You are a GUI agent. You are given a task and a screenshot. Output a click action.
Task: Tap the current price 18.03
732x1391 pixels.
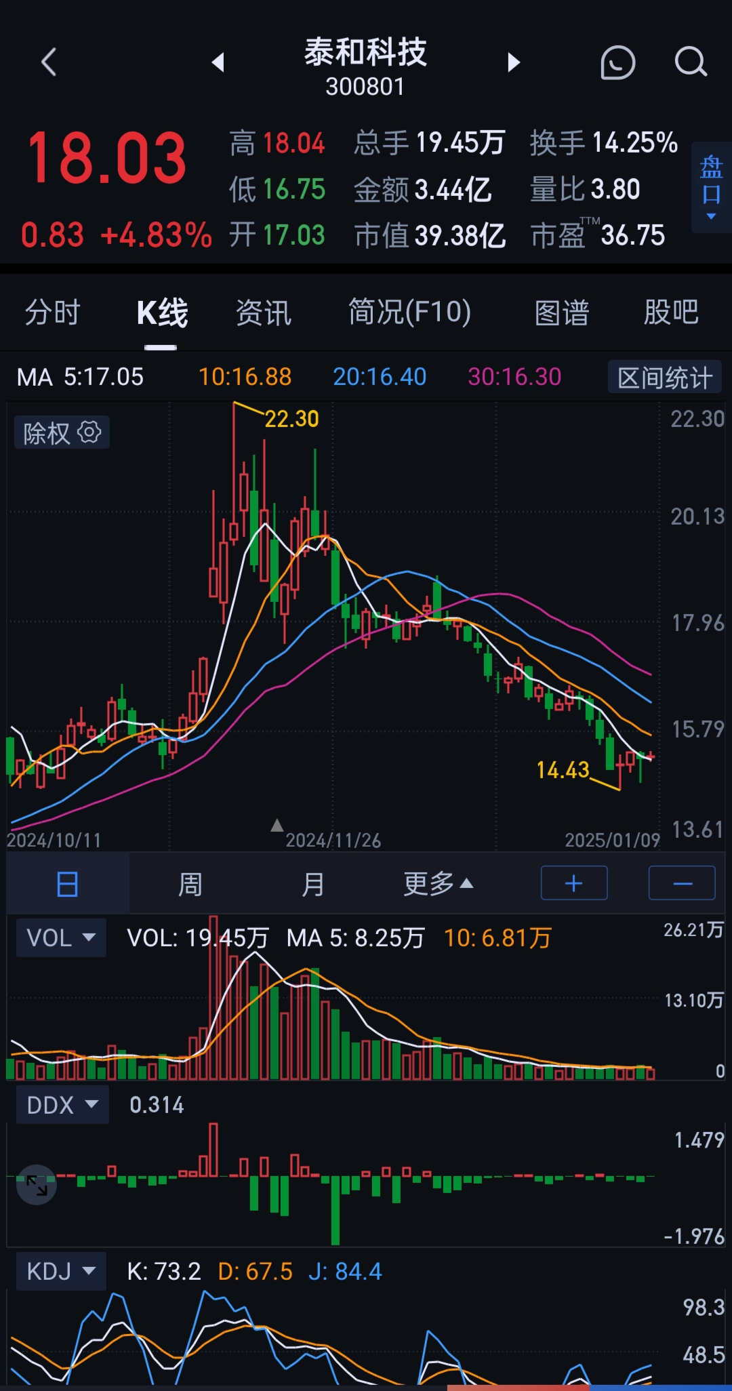coord(106,159)
